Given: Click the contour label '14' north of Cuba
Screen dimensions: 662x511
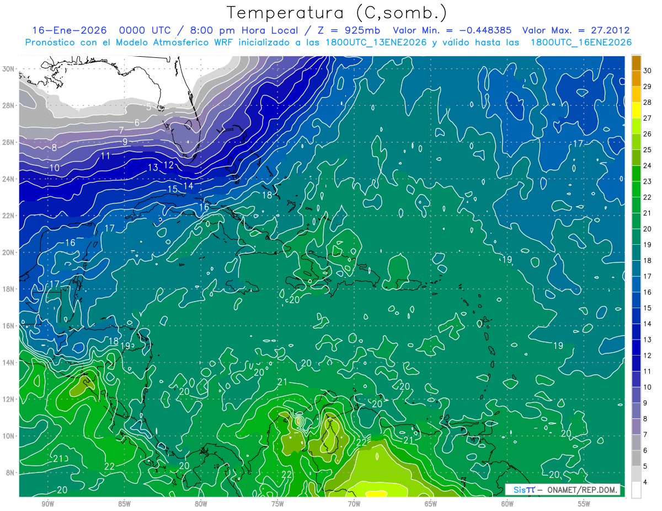Looking at the screenshot, I should [x=188, y=186].
